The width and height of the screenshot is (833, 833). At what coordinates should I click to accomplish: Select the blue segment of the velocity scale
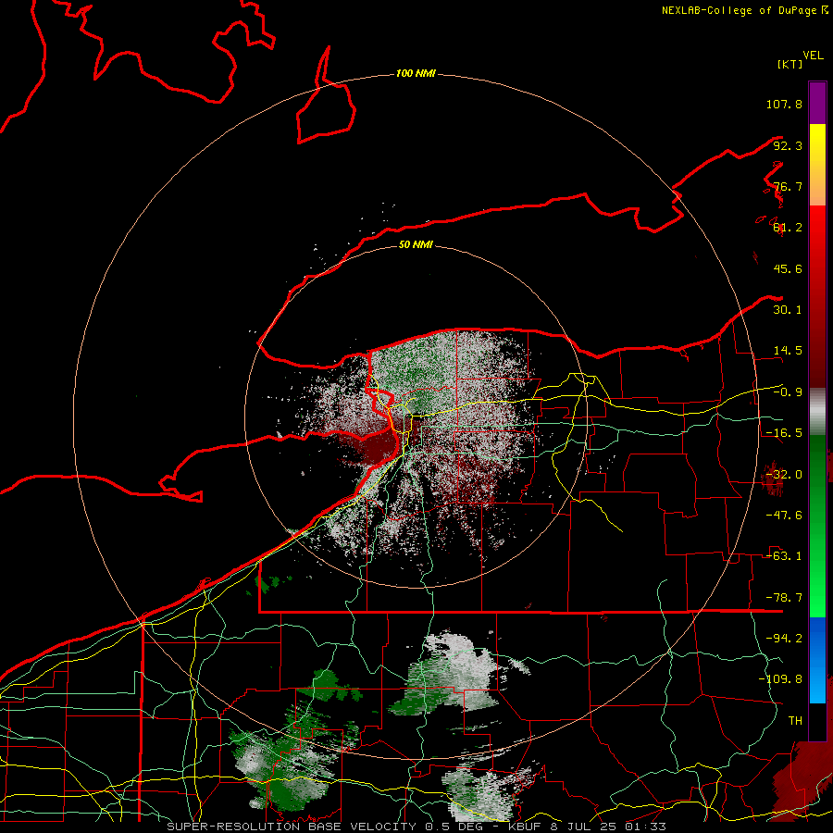coord(817,660)
